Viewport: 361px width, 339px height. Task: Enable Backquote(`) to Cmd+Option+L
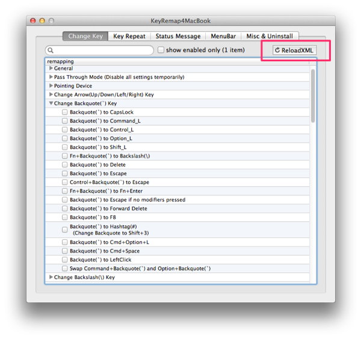pyautogui.click(x=65, y=242)
